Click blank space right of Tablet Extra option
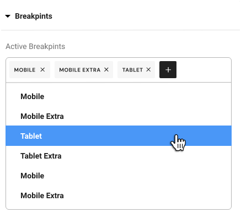Viewport: 241px width, 218px height. point(146,156)
